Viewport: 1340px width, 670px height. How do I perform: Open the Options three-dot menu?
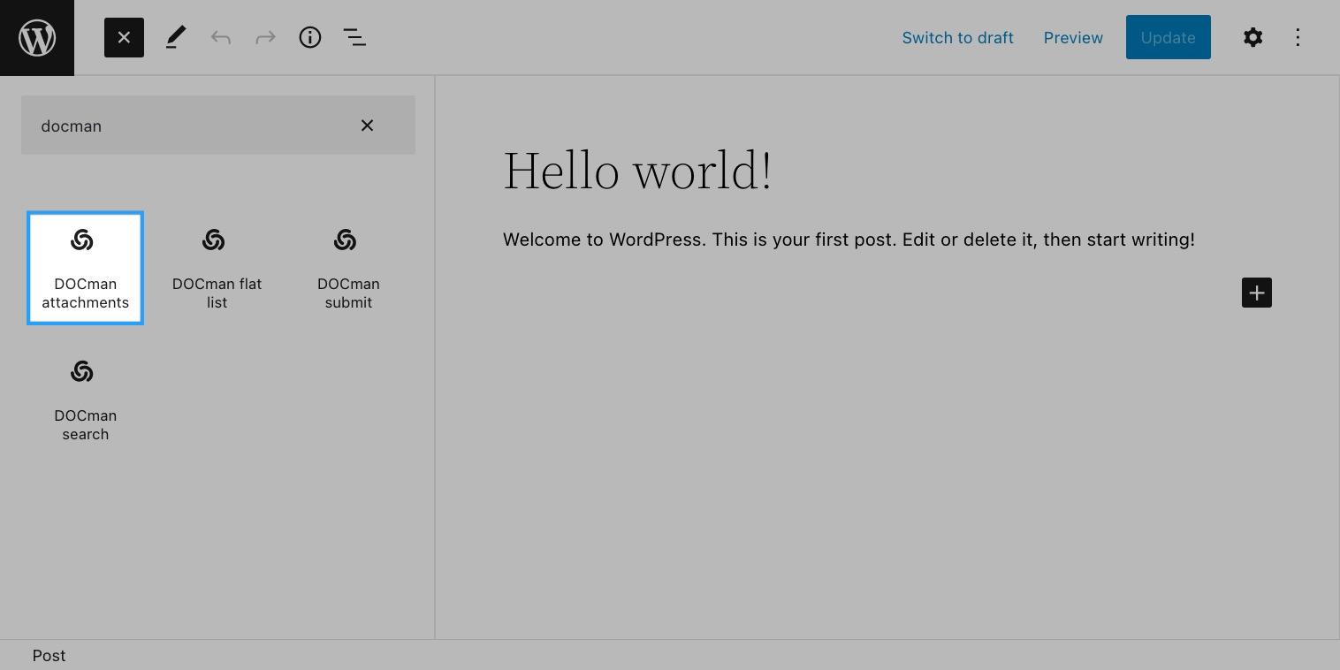(1298, 37)
